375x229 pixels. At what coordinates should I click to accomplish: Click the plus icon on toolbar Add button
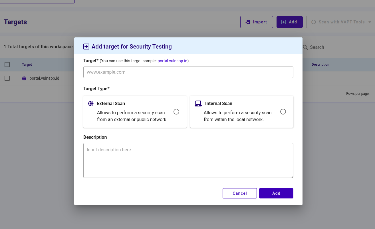[284, 22]
